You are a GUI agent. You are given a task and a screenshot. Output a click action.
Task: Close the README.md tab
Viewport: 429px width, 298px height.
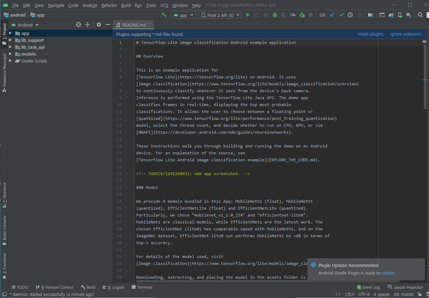click(x=150, y=25)
